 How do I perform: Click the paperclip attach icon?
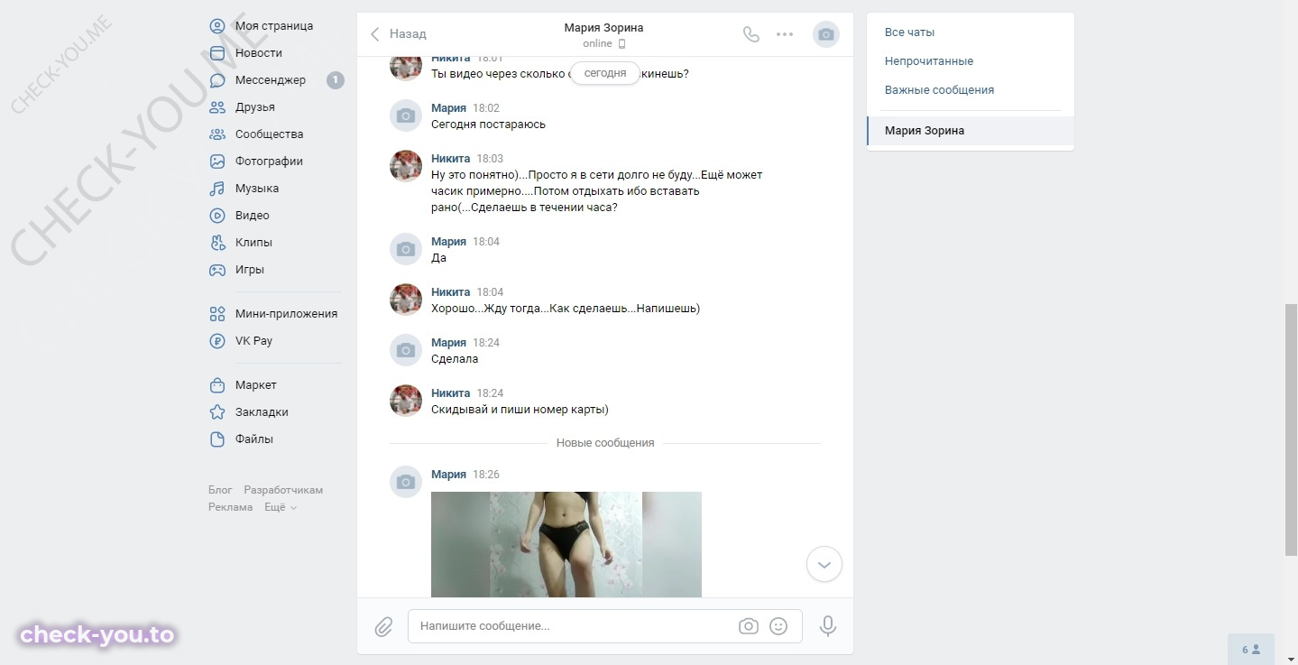point(383,626)
